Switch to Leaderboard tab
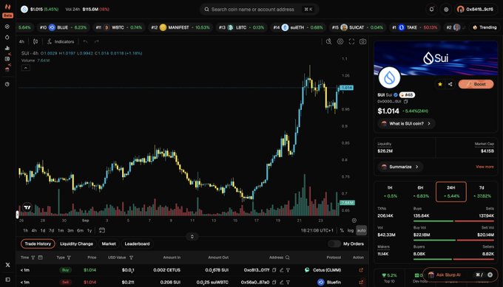The image size is (503, 287). [137, 243]
